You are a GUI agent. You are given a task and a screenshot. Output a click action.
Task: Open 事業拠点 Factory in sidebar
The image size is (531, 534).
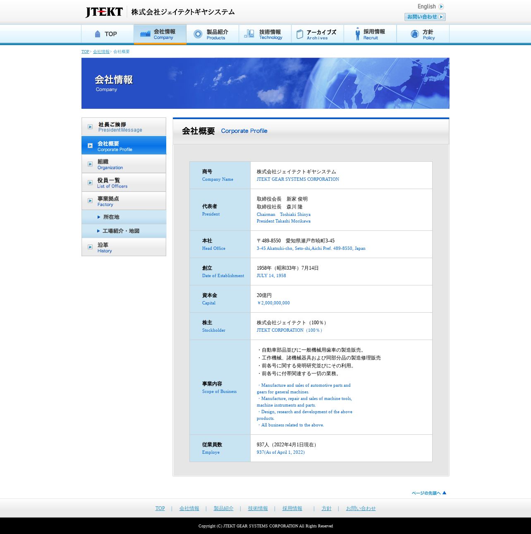[x=124, y=201]
